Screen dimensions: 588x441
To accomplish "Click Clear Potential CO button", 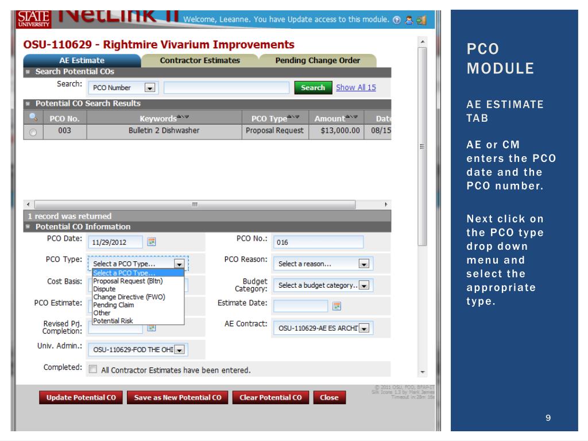I will pyautogui.click(x=271, y=397).
